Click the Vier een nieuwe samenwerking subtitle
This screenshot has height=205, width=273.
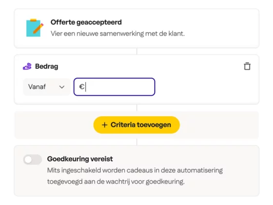point(117,34)
